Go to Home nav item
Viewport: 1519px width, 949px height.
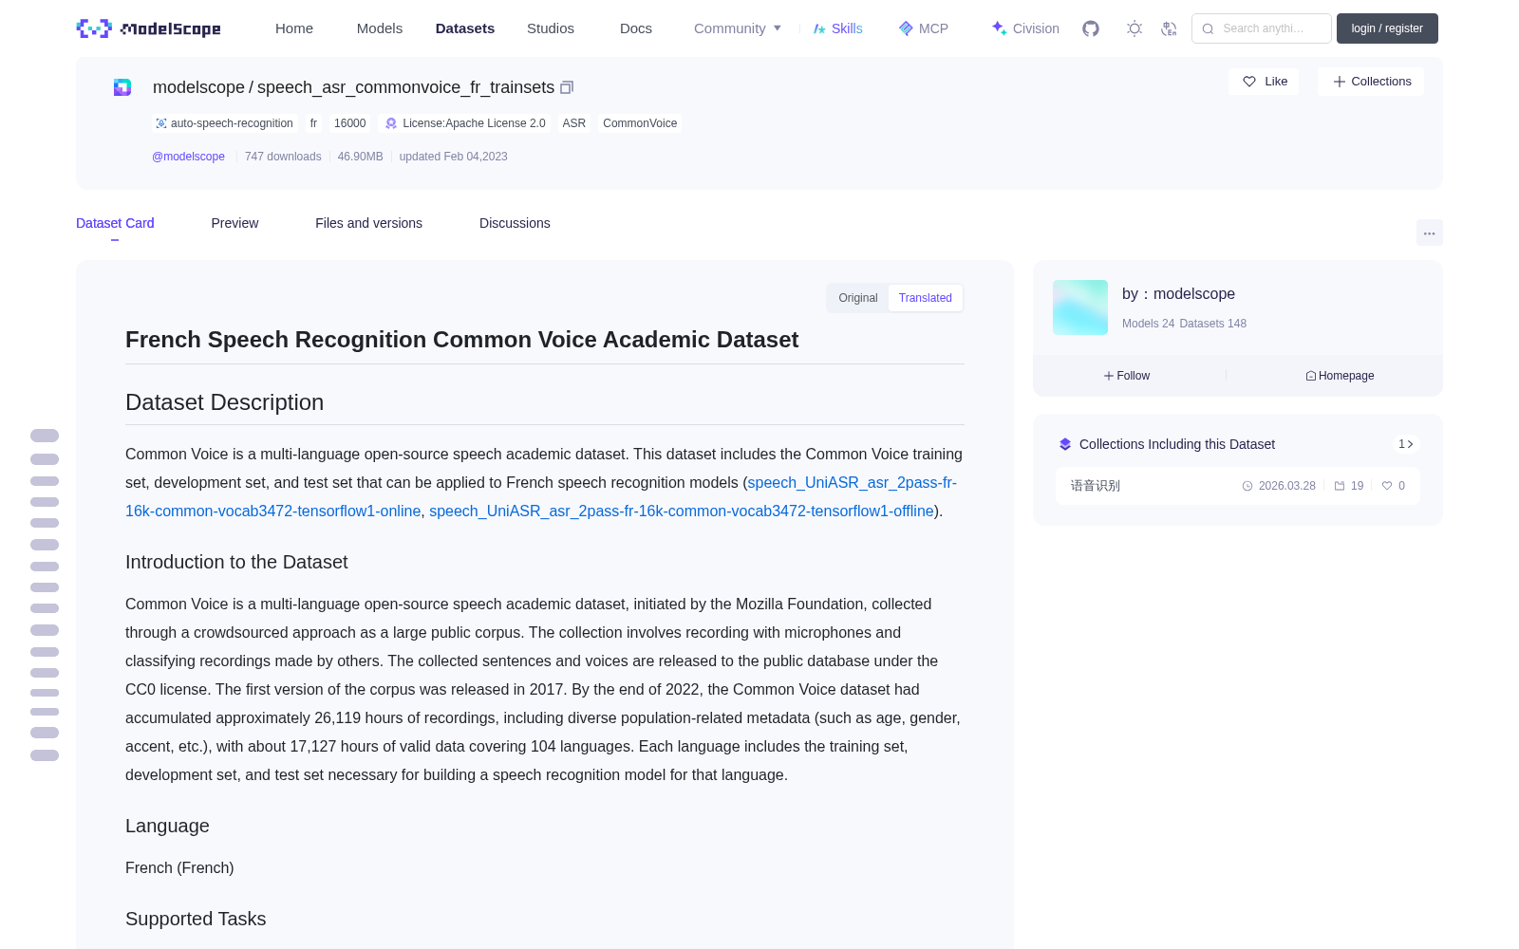pyautogui.click(x=294, y=28)
